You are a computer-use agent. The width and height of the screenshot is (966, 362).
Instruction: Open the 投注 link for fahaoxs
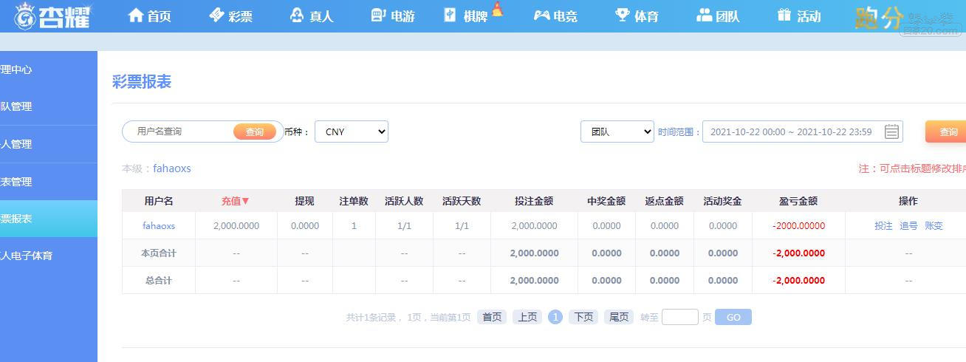pyautogui.click(x=883, y=225)
